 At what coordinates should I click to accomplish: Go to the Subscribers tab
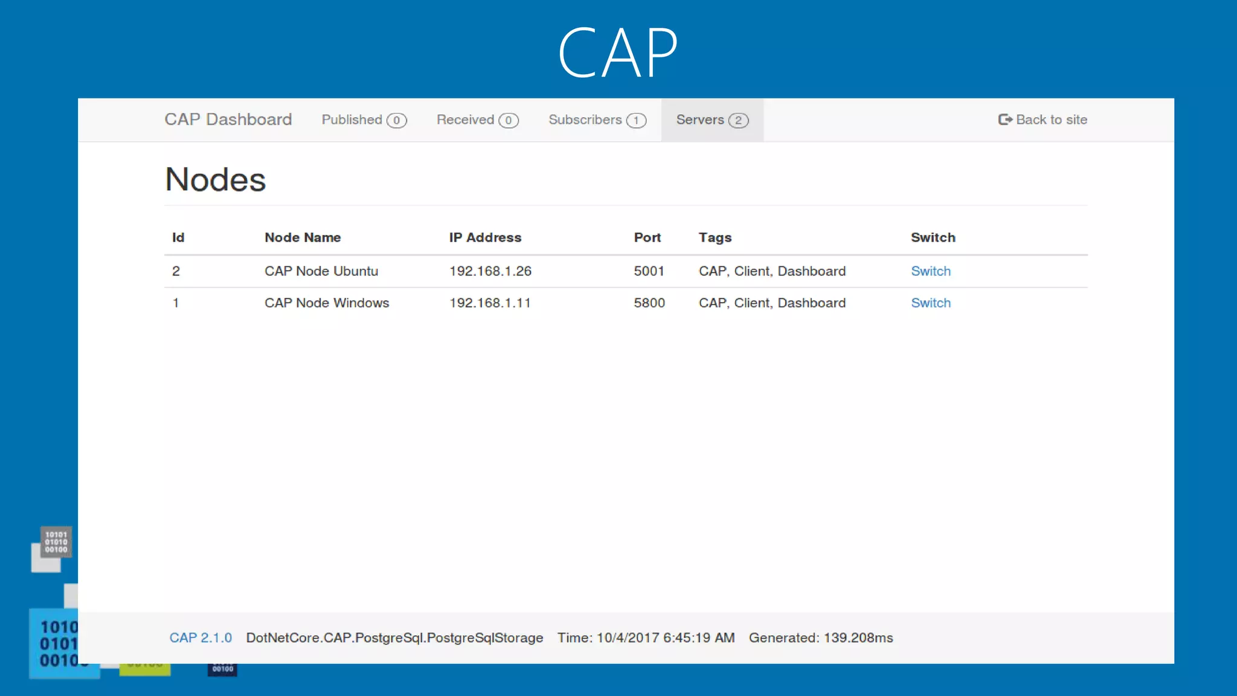[x=585, y=120]
